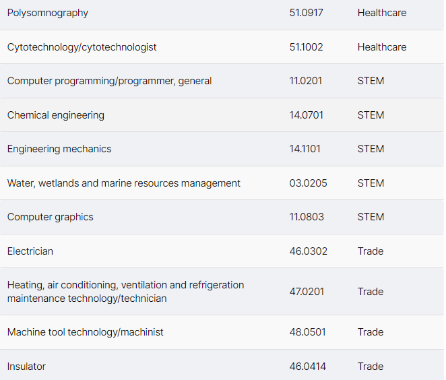Click code 51.0917 for Polysomnography
Screen dimensions: 446x380
(x=306, y=13)
